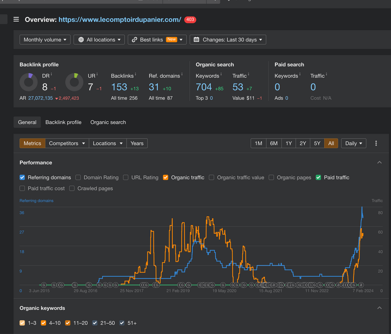
Task: Click the Organic Traffic info icon
Action: [x=248, y=74]
